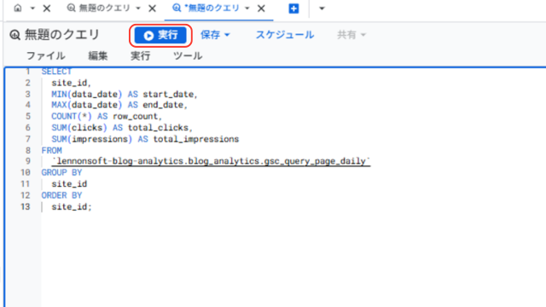Open the 実行 menu
546x307 pixels.
[x=140, y=55]
